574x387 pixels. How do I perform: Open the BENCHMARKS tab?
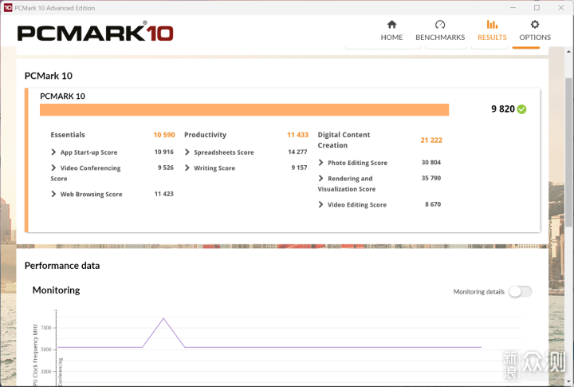[x=440, y=30]
